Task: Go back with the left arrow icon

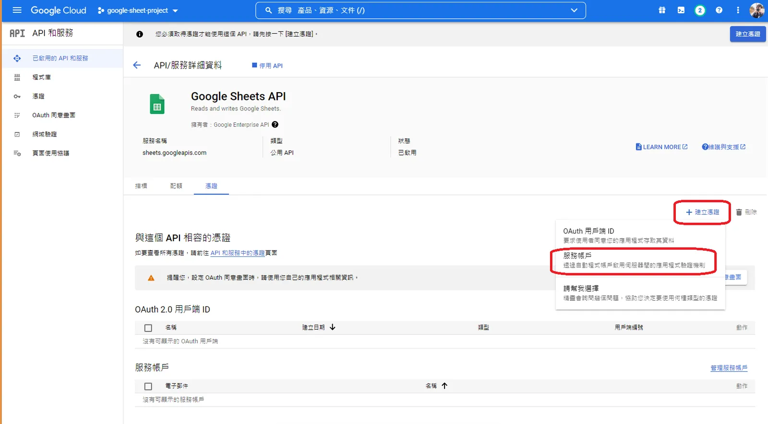Action: click(x=137, y=65)
